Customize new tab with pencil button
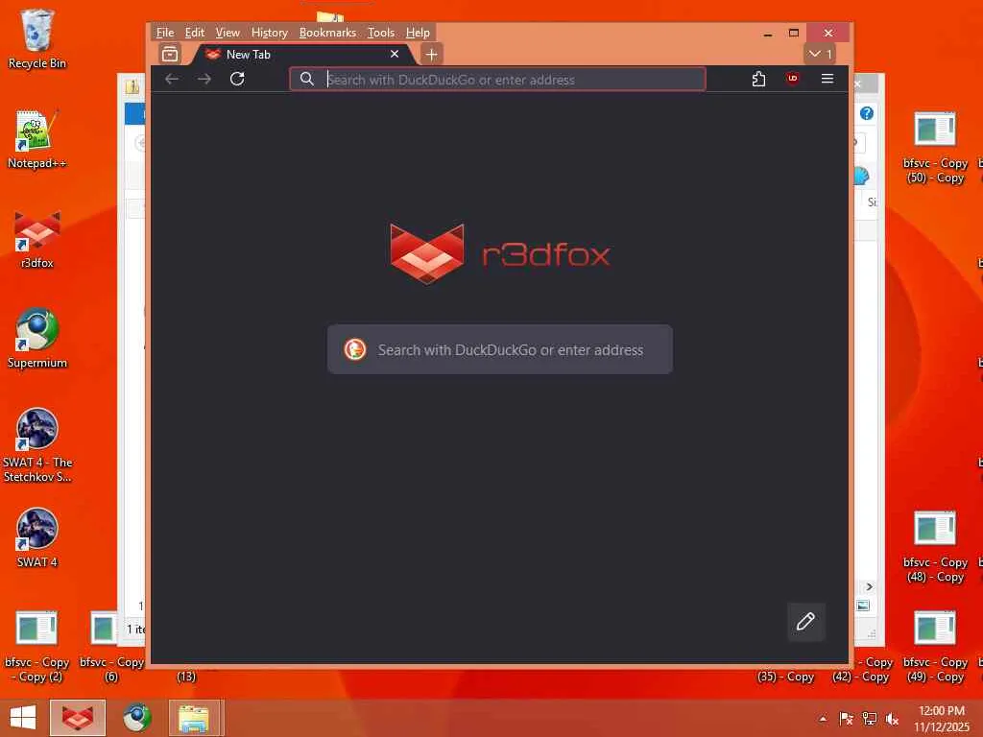 pyautogui.click(x=805, y=622)
